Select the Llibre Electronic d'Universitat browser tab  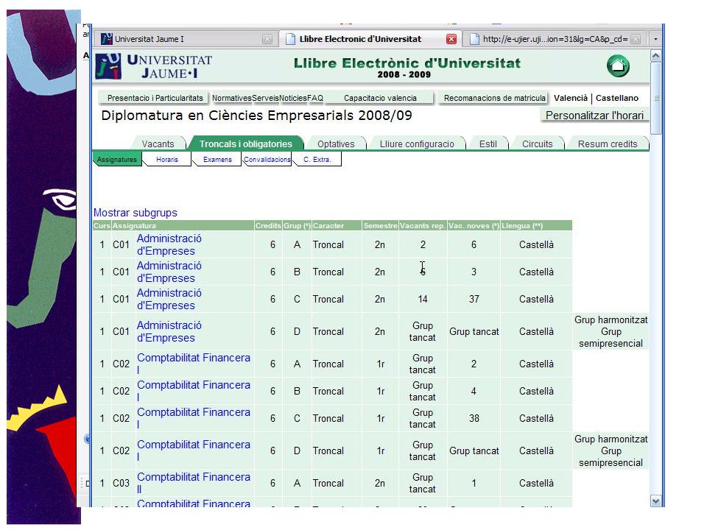pyautogui.click(x=369, y=39)
